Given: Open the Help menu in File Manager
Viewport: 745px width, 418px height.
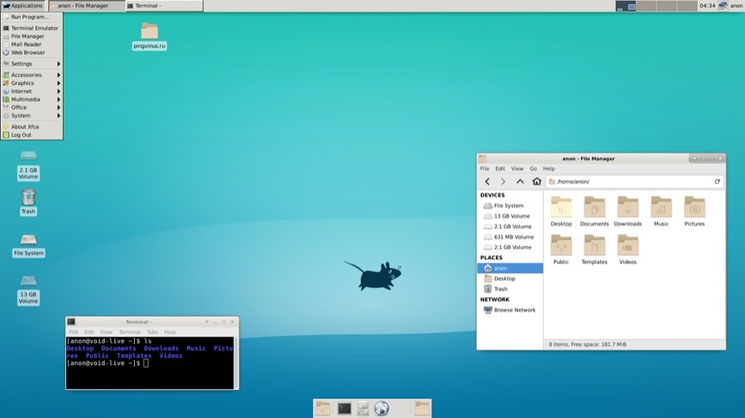Looking at the screenshot, I should pos(549,169).
